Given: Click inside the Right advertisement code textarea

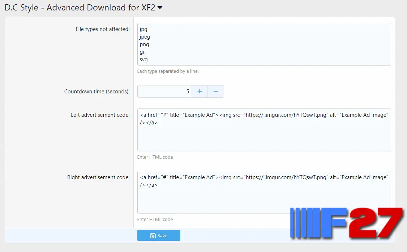Looking at the screenshot, I should click(264, 192).
